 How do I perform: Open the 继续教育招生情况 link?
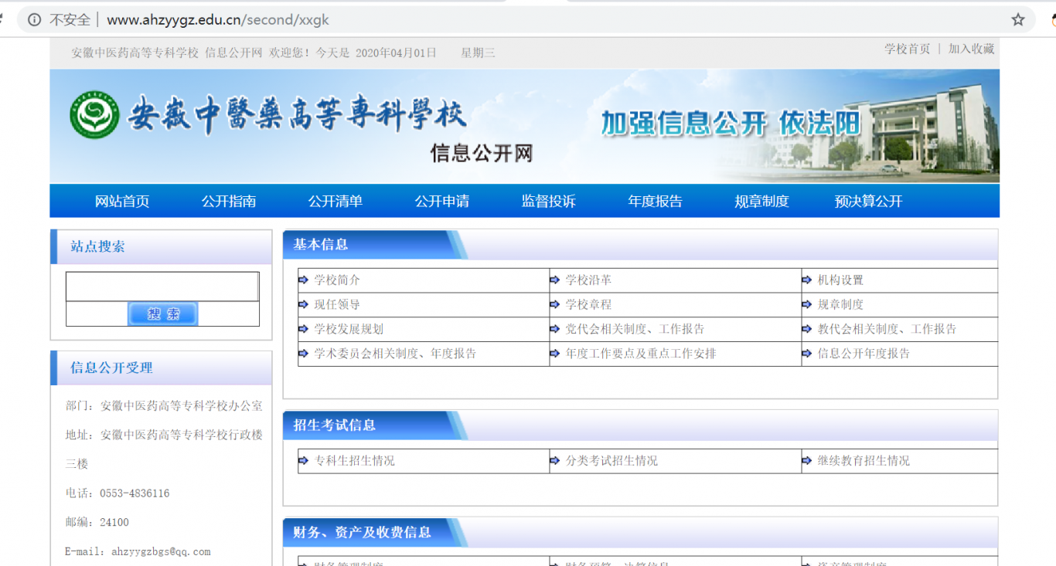pyautogui.click(x=864, y=462)
